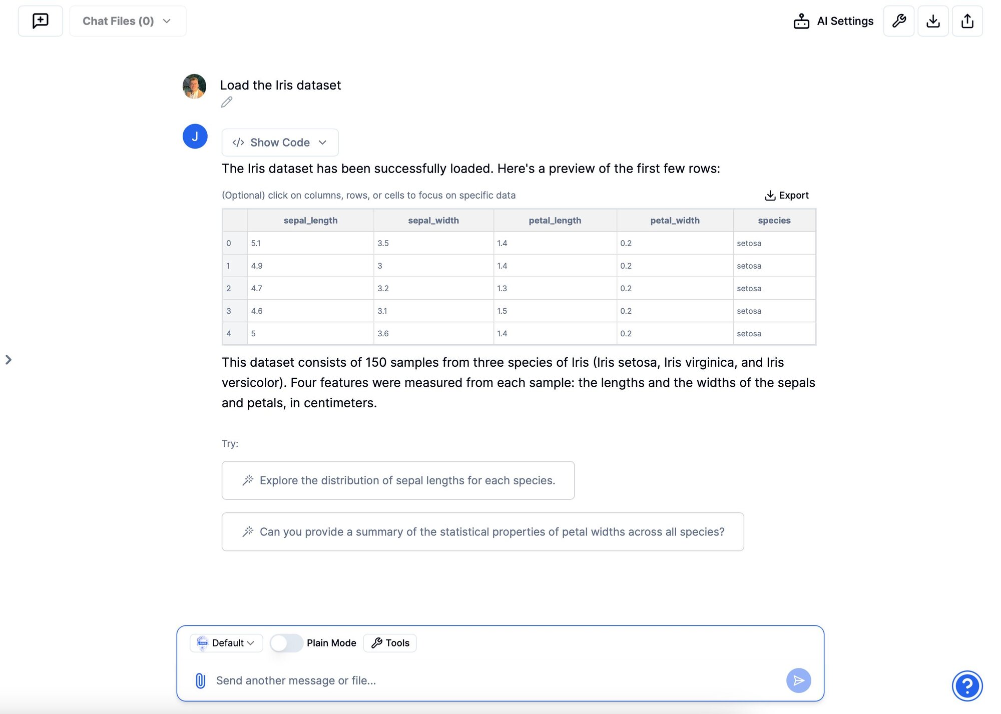Open the Tools menu near the input

pos(389,643)
